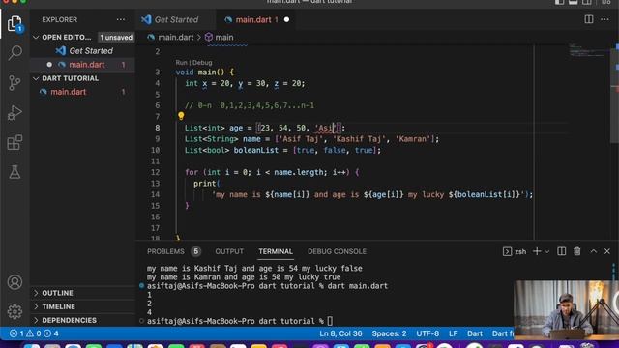This screenshot has width=619, height=348.
Task: Open the Run and Debug view
Action: click(x=15, y=113)
